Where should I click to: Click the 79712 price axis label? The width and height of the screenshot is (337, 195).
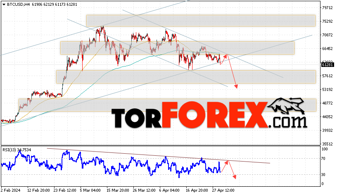tap(328, 8)
